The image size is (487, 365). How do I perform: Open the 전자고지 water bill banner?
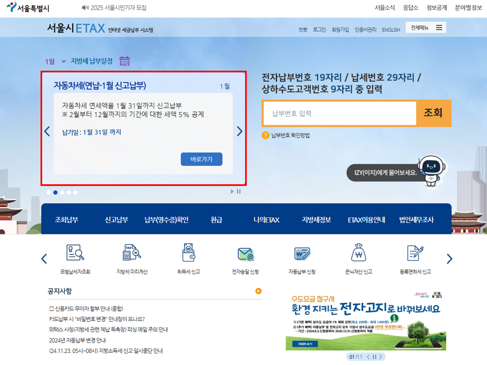coord(366,321)
